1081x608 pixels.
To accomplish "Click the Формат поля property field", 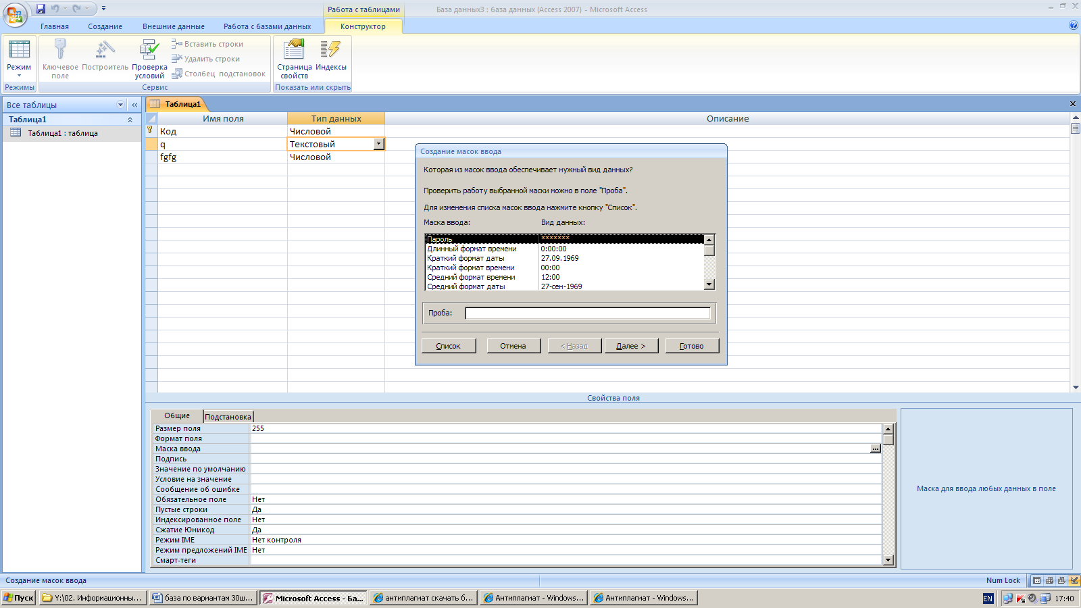I will (566, 438).
